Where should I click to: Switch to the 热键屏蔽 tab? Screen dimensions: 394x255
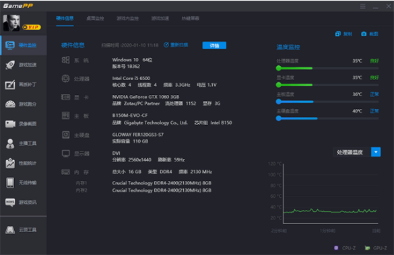191,18
